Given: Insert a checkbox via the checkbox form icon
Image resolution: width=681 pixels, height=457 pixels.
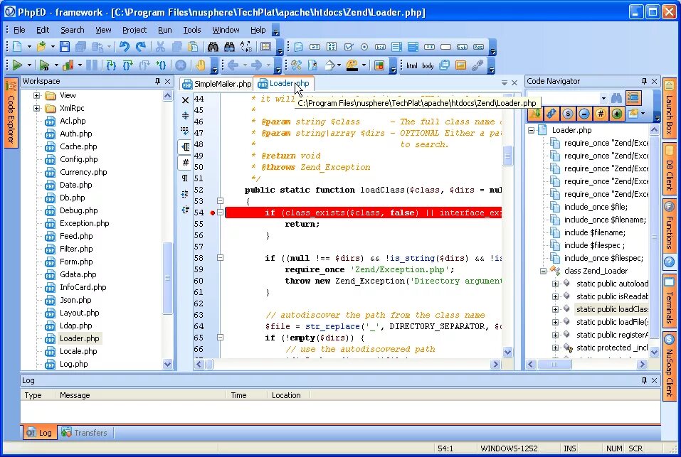Looking at the screenshot, I should pyautogui.click(x=348, y=47).
